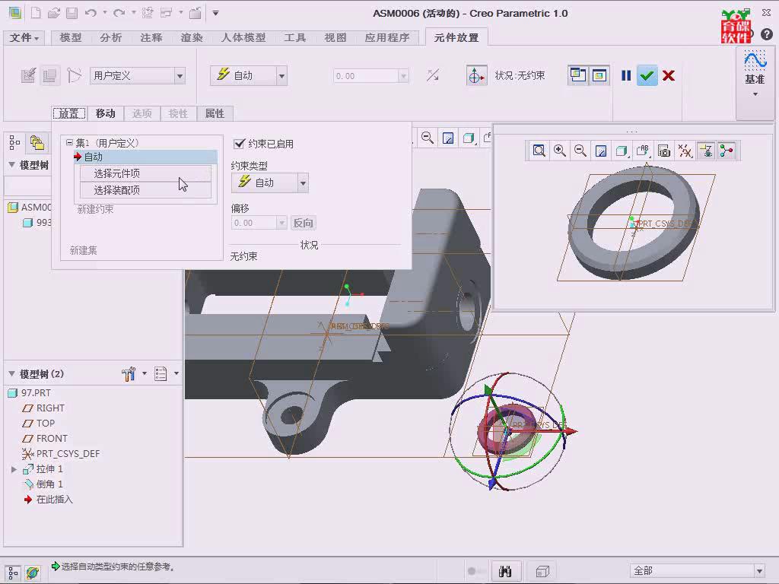The width and height of the screenshot is (779, 584).
Task: Toggle the model tree navigator icon in status bar
Action: [13, 573]
